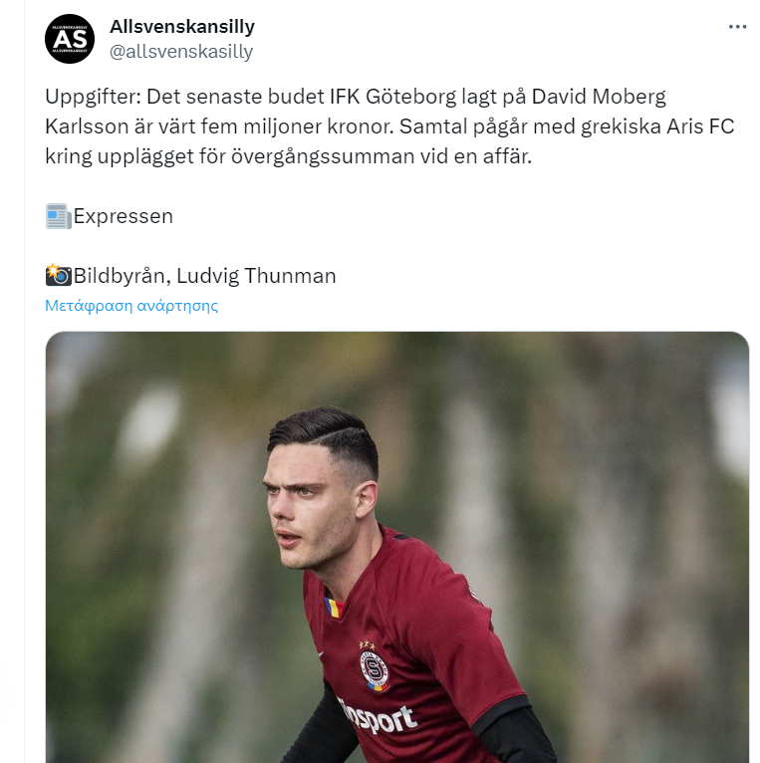This screenshot has height=763, width=760.
Task: Open the AS profile avatar
Action: coord(70,39)
